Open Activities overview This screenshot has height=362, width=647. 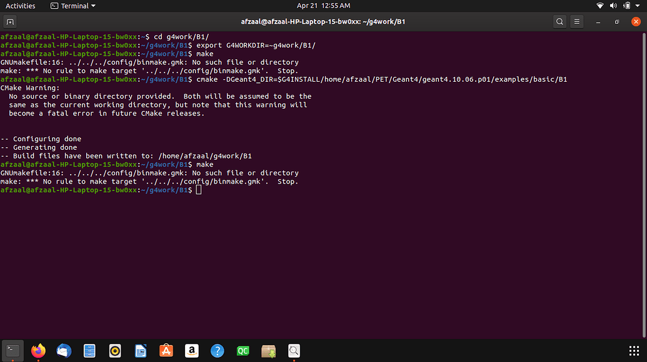tap(20, 6)
